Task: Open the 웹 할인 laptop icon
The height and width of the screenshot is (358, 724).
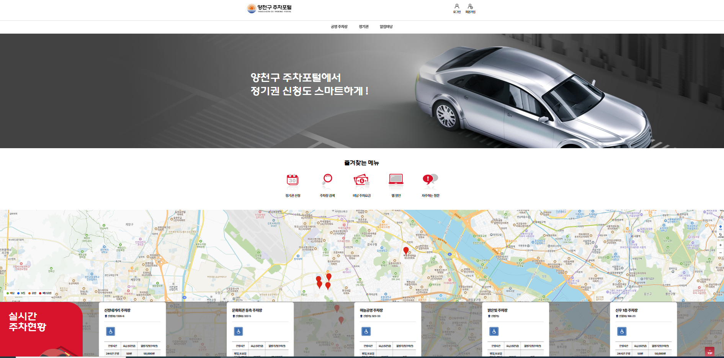Action: pyautogui.click(x=396, y=180)
